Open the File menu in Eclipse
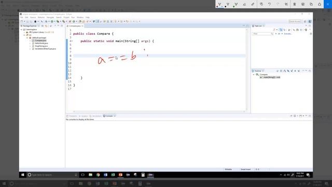Image resolution: width=332 pixels, height=187 pixels. pos(22,17)
